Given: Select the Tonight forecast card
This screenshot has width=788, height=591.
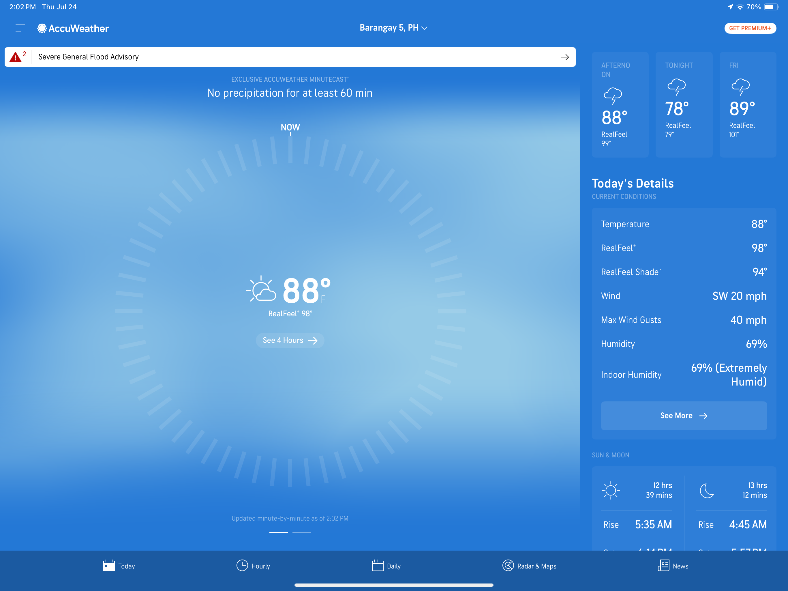Looking at the screenshot, I should 684,104.
